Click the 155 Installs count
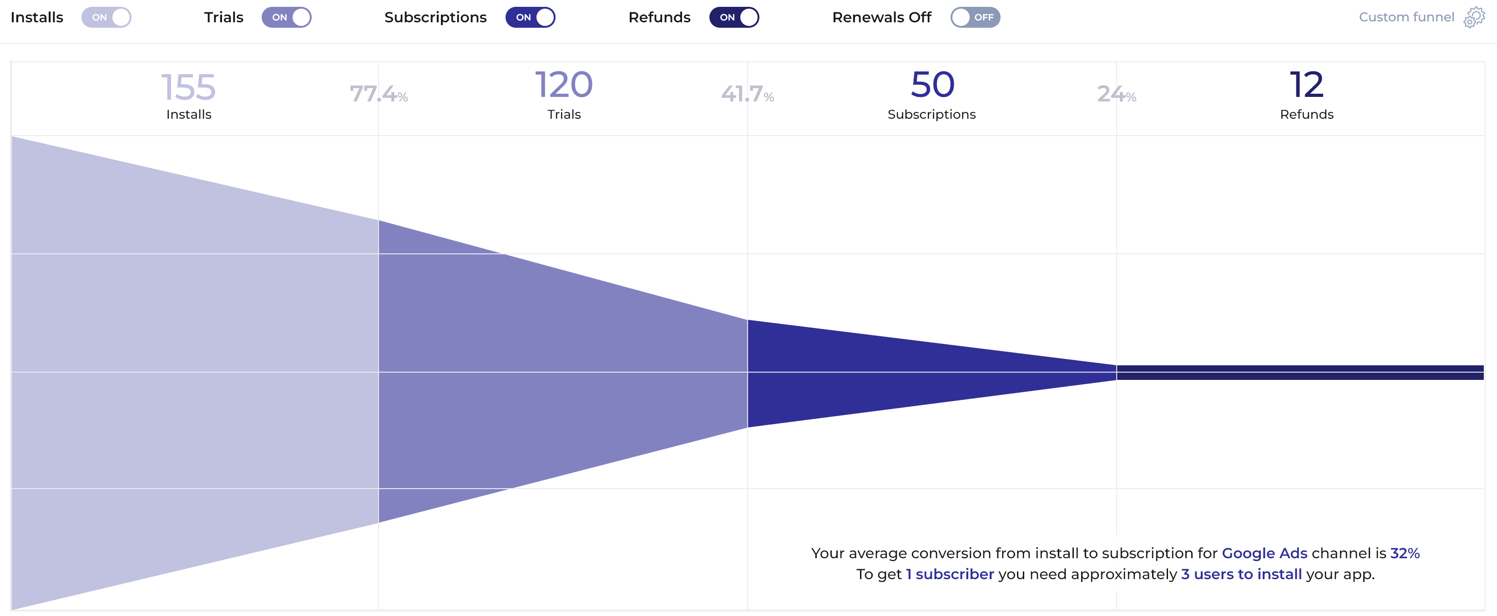Screen dimensions: 1497x616 (x=188, y=88)
